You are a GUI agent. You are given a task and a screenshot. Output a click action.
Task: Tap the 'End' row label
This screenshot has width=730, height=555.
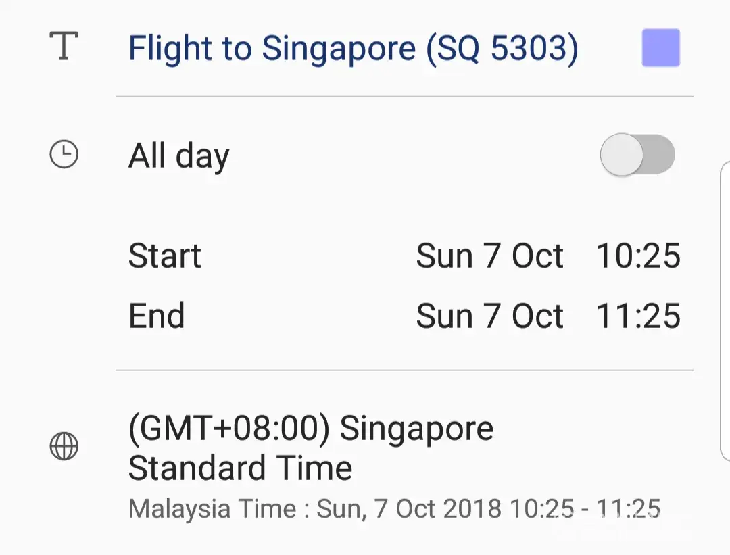click(156, 316)
